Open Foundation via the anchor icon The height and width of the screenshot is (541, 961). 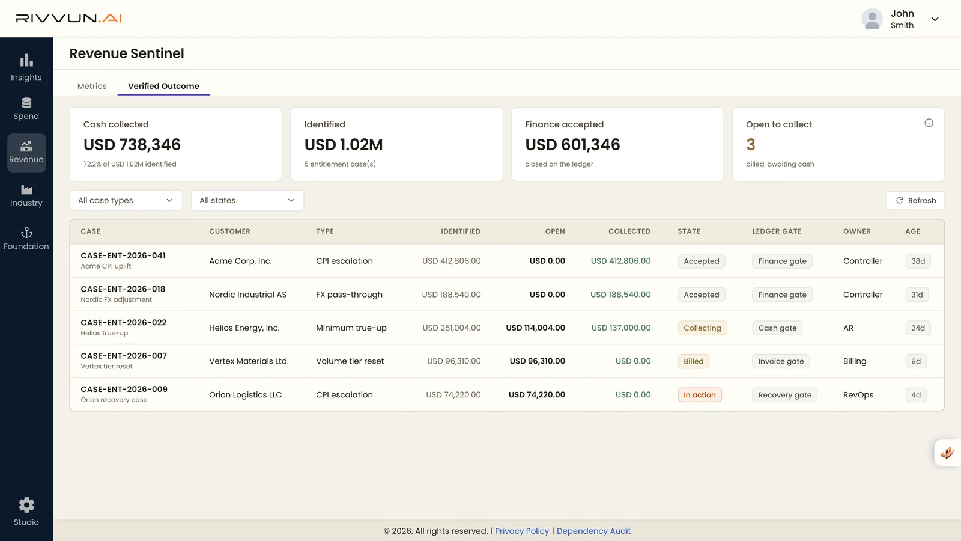pos(26,233)
